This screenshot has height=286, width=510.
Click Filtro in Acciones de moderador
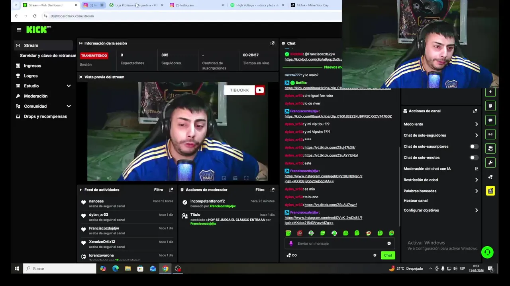coord(260,190)
